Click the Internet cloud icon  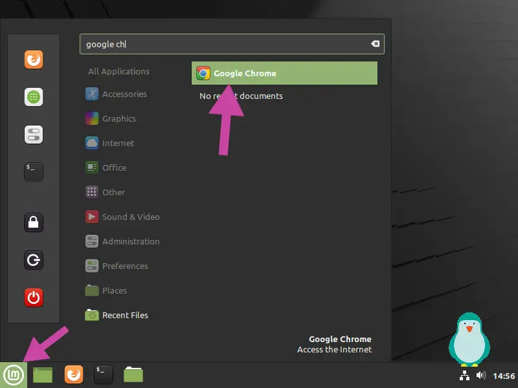click(92, 143)
